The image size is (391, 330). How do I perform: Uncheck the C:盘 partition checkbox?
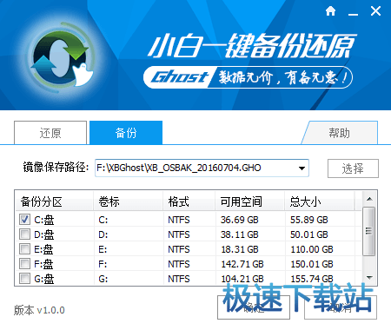point(24,219)
